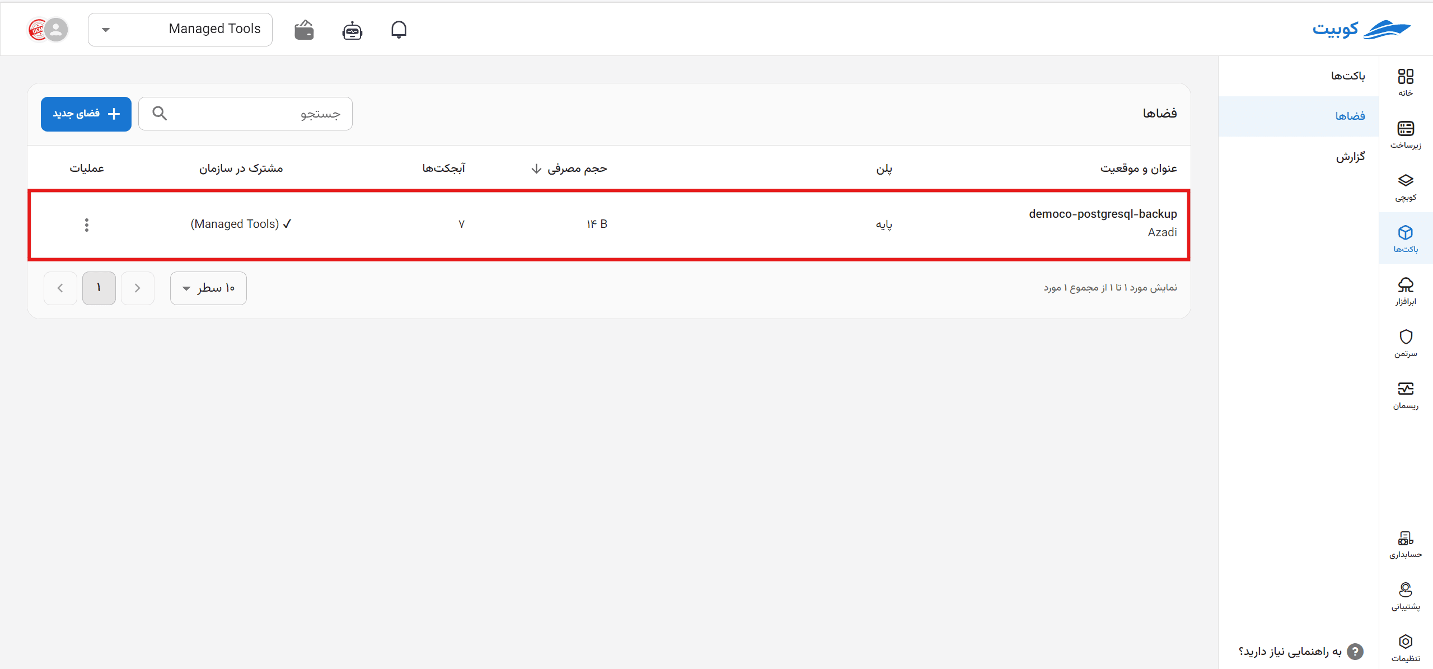The width and height of the screenshot is (1433, 669).
Task: Open the سرتمن shield sidebar icon
Action: [x=1406, y=343]
